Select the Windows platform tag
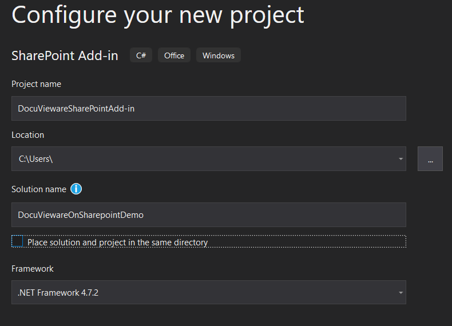The width and height of the screenshot is (452, 326). pos(219,55)
